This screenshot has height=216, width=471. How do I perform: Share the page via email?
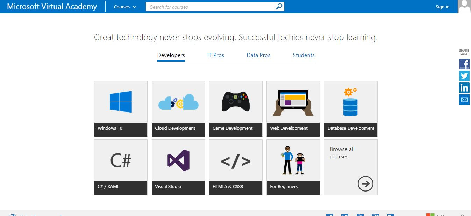coord(464,100)
